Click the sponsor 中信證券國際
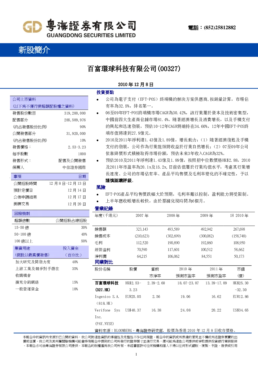Image resolution: width=258 pixels, height=366 pixels. coord(74,167)
